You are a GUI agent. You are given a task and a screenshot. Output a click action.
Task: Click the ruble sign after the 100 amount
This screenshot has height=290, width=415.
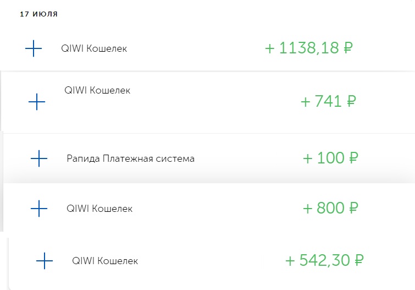point(353,158)
